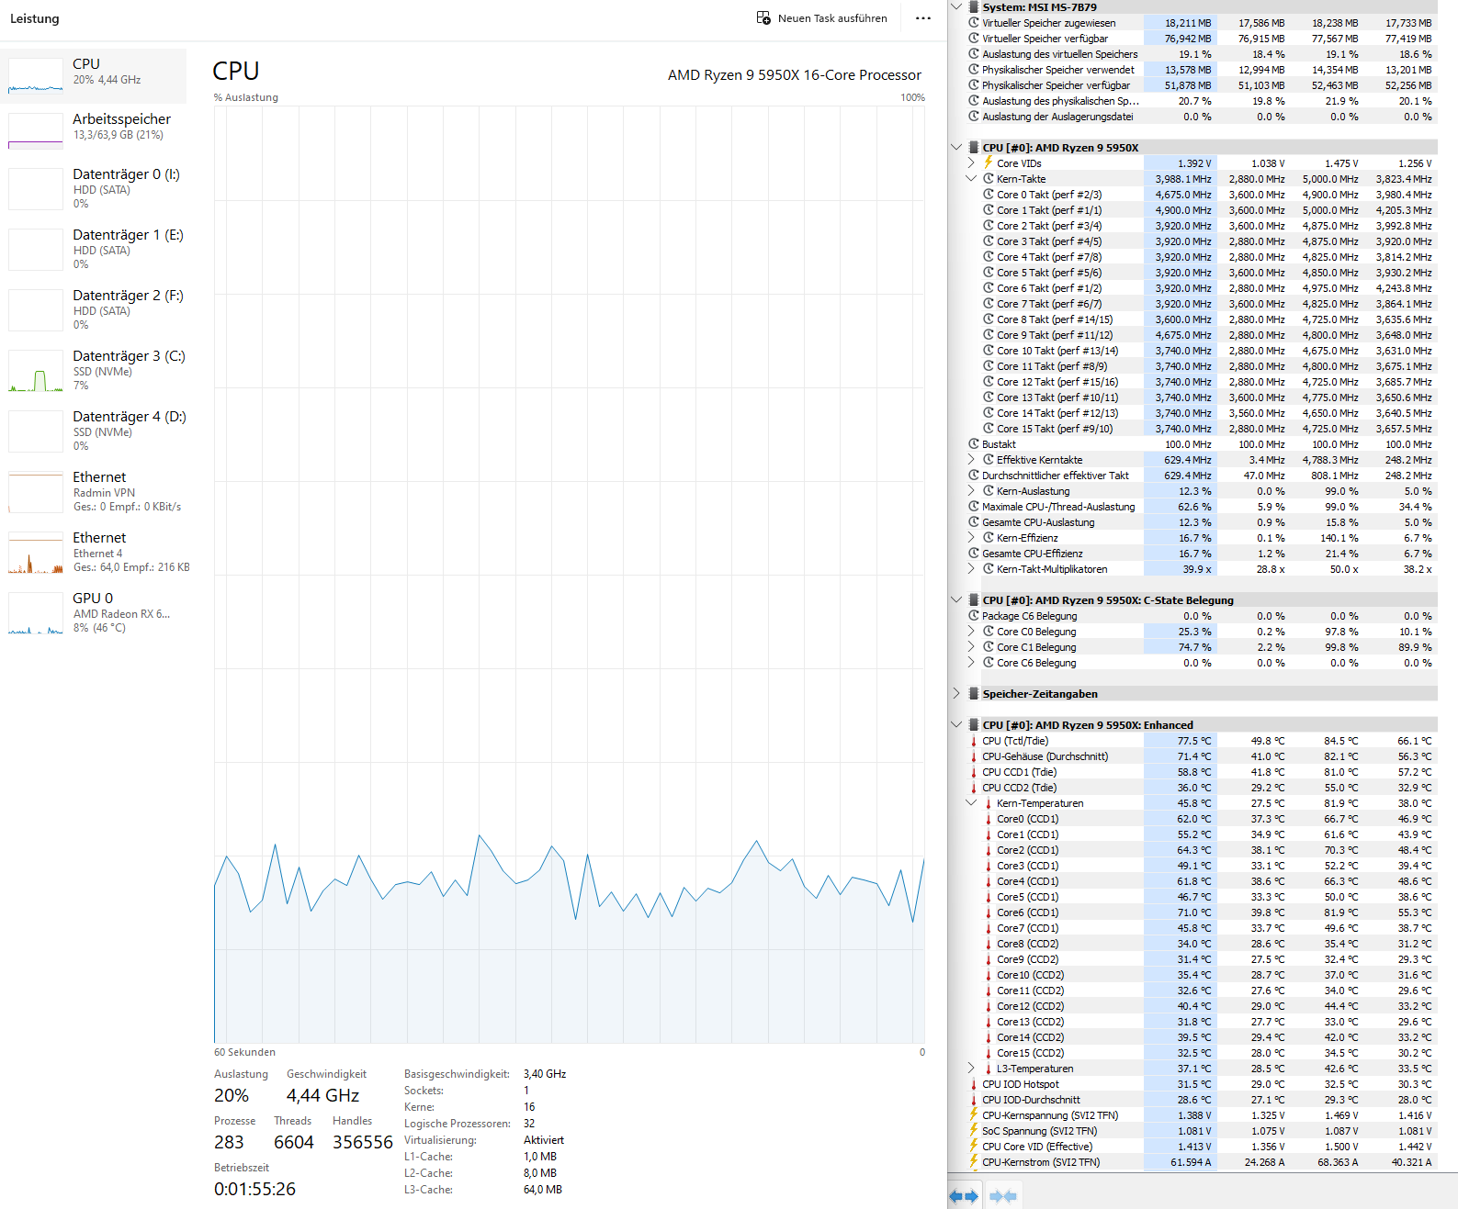This screenshot has height=1209, width=1458.
Task: Click the clock icon beside Core 0 Takt
Action: 989,195
